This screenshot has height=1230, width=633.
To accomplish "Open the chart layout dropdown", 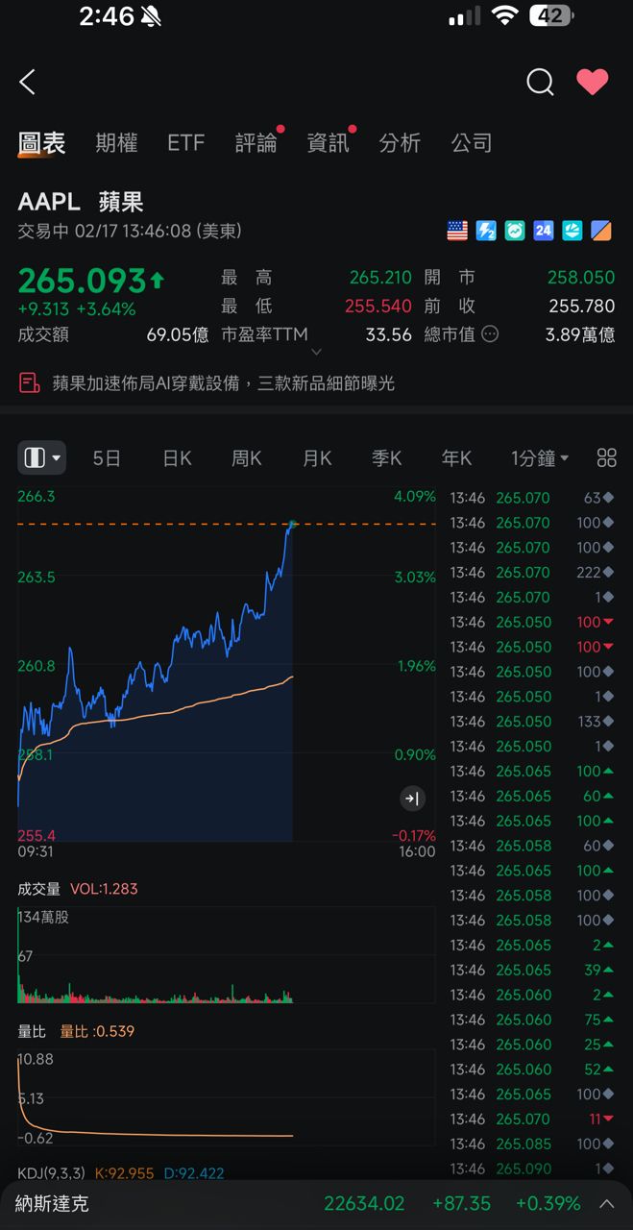I will [x=41, y=458].
